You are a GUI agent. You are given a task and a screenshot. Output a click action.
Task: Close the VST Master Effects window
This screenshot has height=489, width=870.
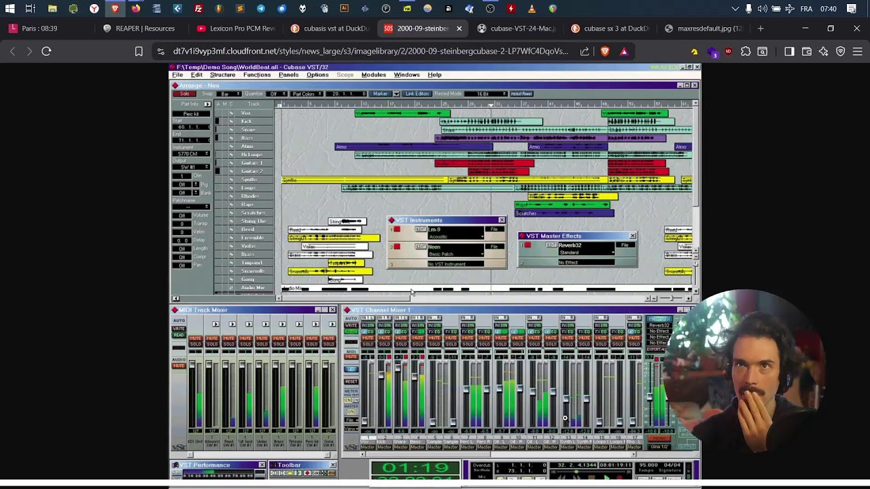pos(632,236)
